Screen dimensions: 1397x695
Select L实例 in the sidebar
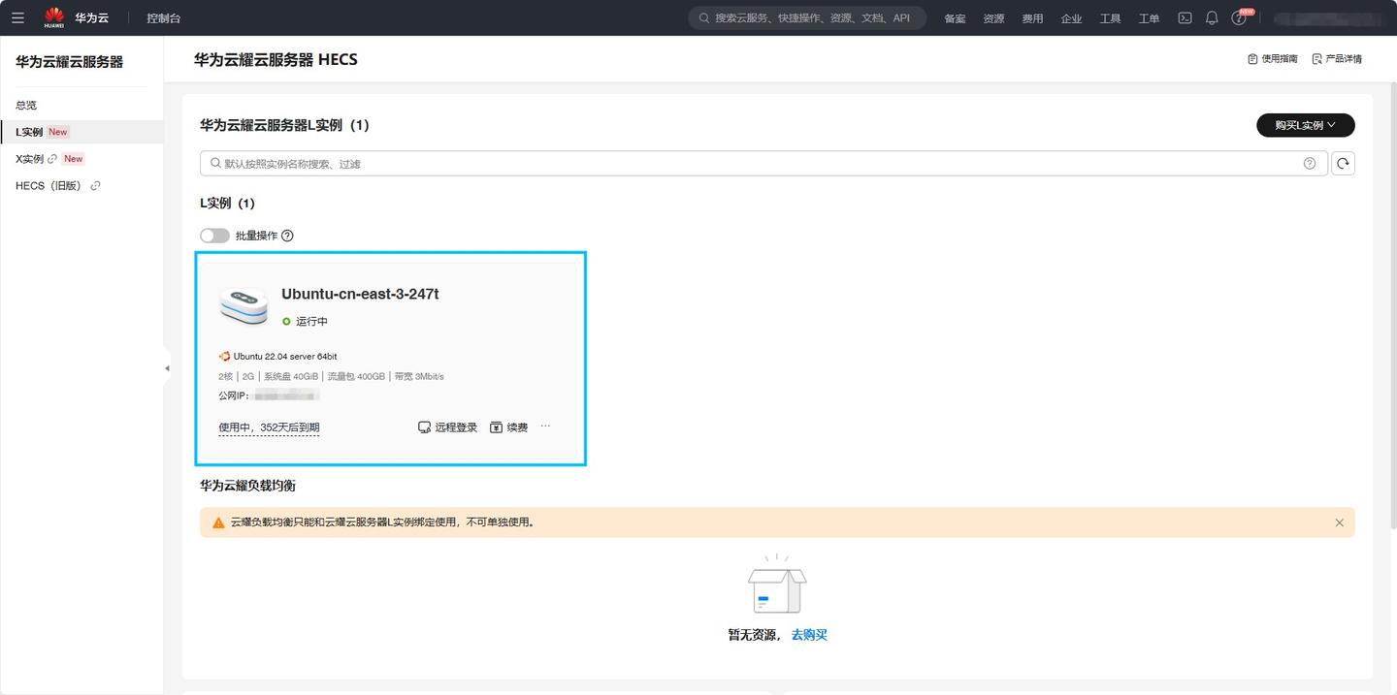pyautogui.click(x=81, y=132)
